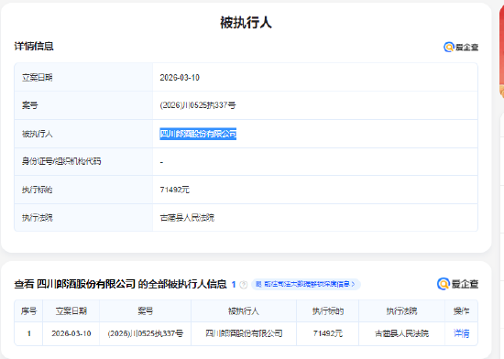The image size is (504, 359).
Task: Click the 爱企查 logo in the lower section
Action: (457, 284)
